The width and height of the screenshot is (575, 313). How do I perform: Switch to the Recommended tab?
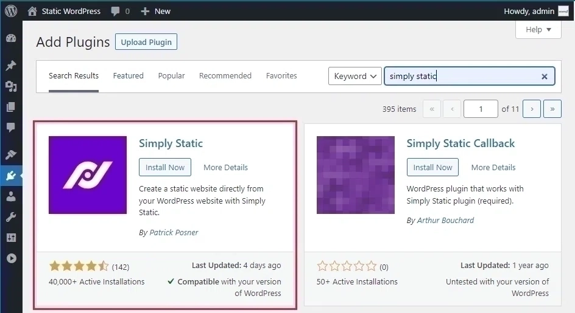pyautogui.click(x=225, y=76)
